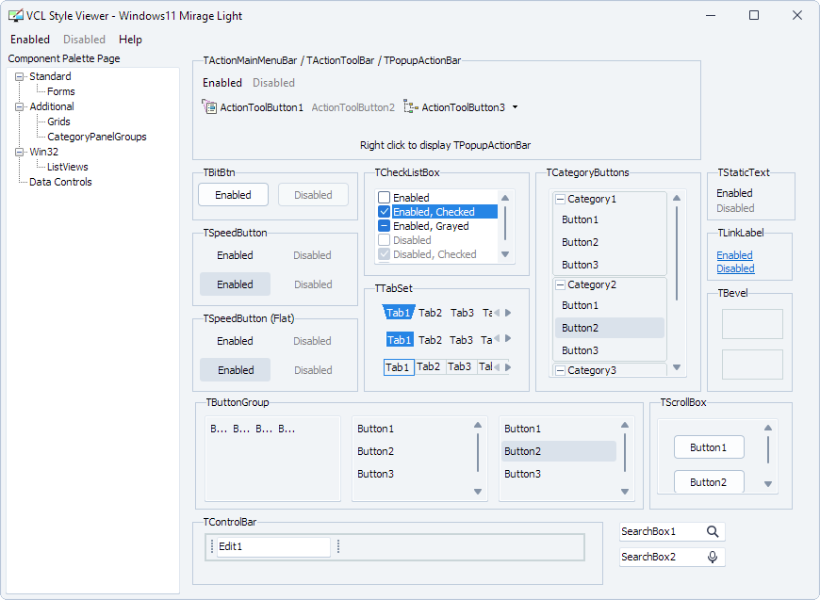Collapse Category2 in TCategoryButtons
The width and height of the screenshot is (820, 600).
pos(560,284)
